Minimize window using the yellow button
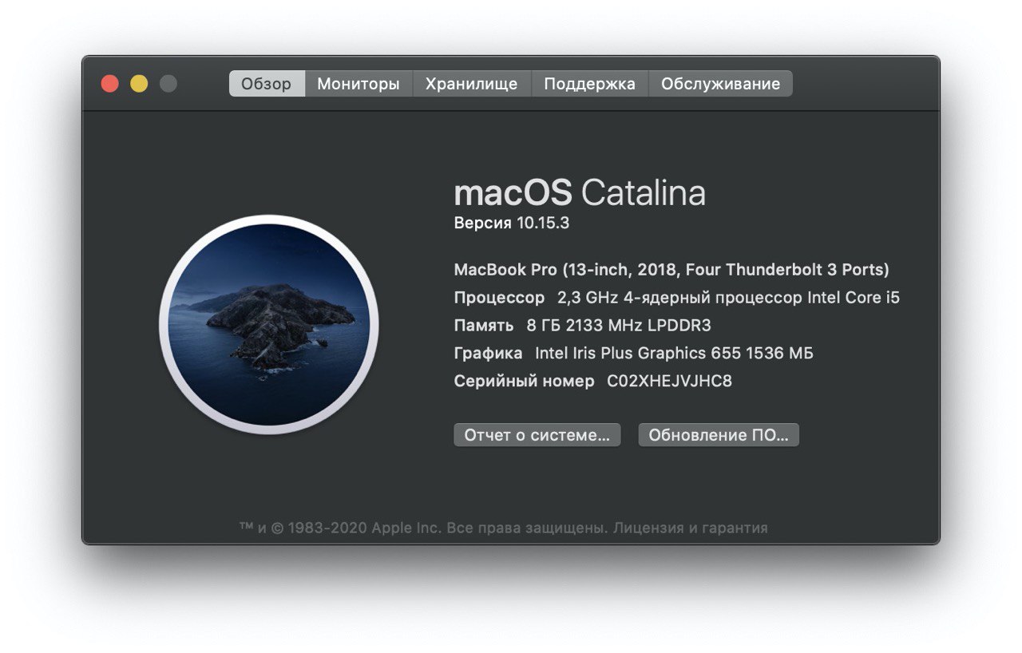The image size is (1022, 653). tap(139, 83)
